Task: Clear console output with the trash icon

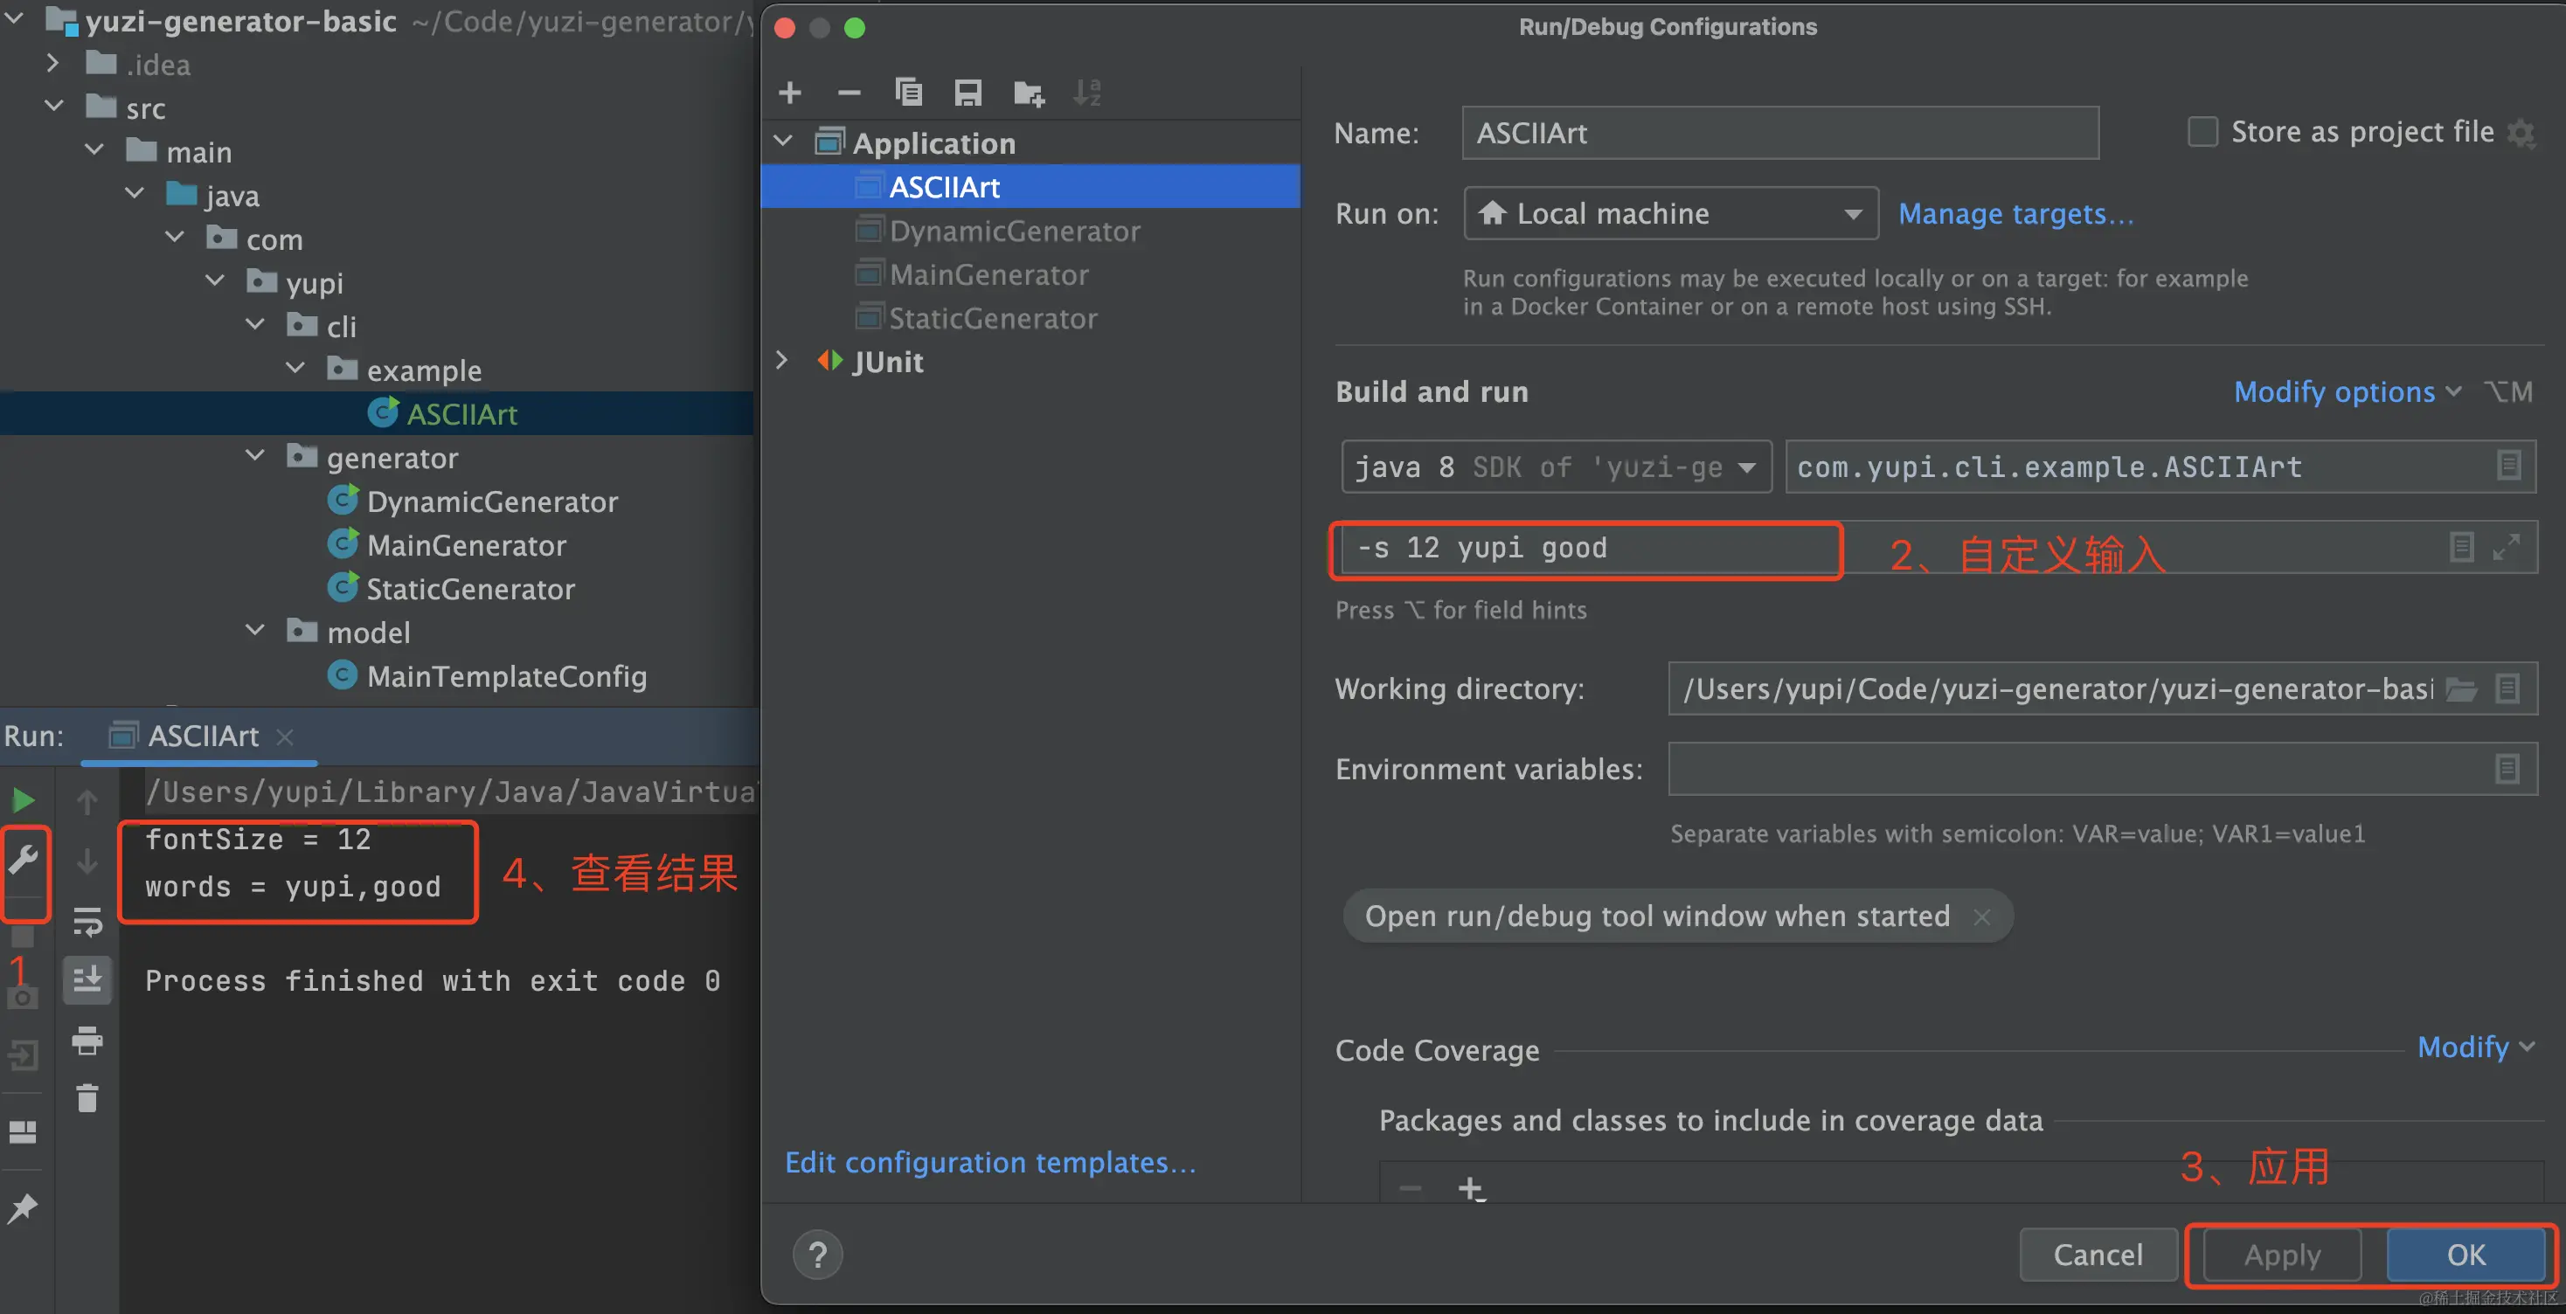Action: [87, 1098]
